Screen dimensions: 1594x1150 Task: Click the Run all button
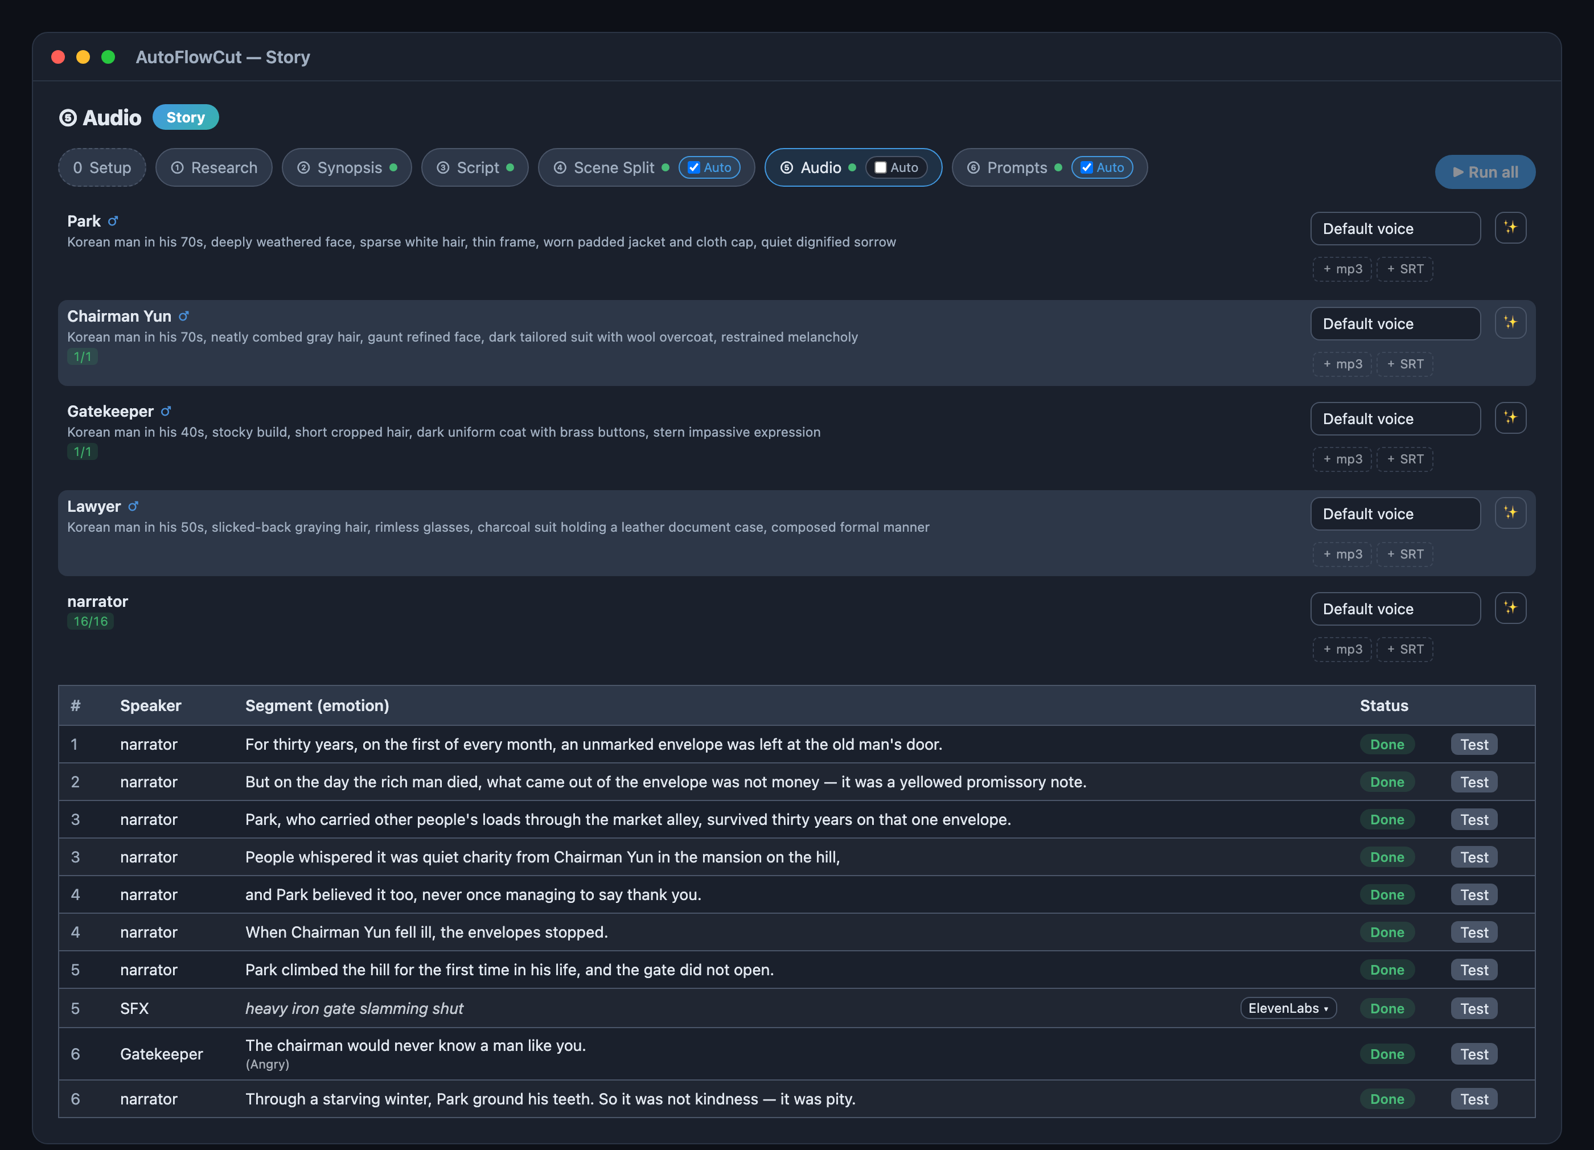pos(1484,171)
